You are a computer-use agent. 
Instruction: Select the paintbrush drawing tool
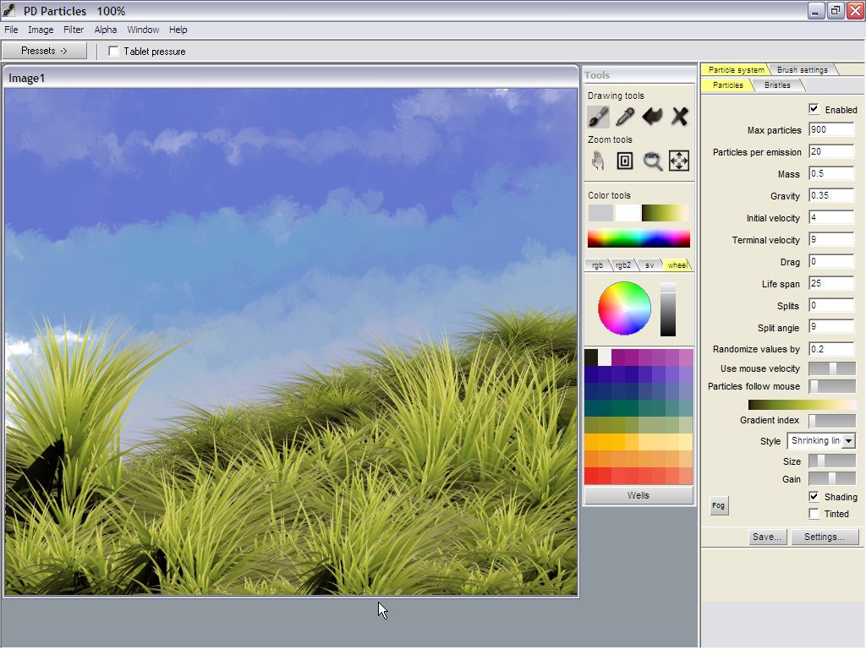point(599,116)
